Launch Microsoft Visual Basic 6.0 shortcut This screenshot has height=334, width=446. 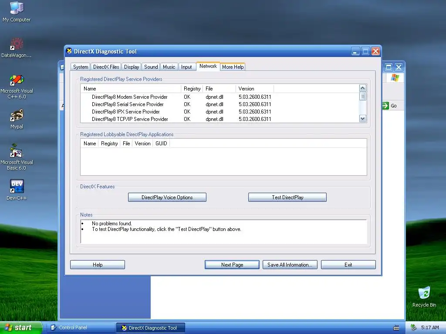point(17,157)
